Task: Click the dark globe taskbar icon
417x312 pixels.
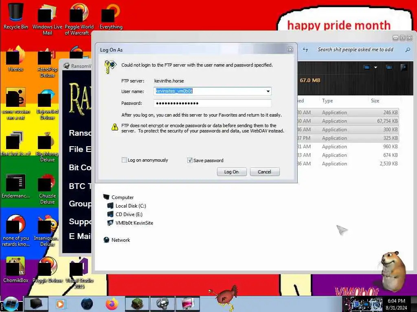Action: (87, 304)
